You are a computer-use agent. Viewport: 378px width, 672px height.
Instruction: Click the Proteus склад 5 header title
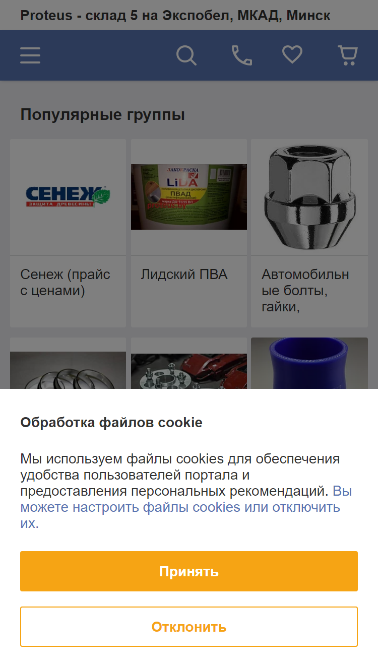[x=175, y=16]
